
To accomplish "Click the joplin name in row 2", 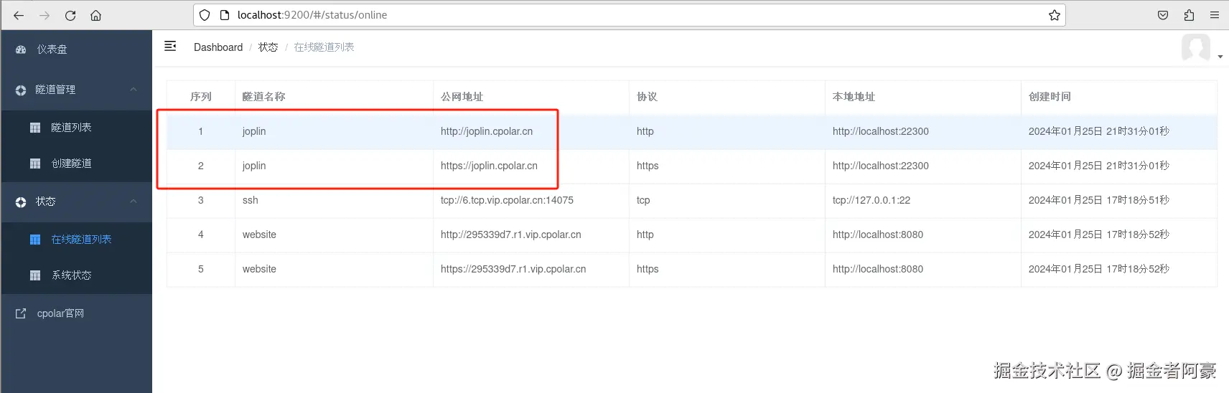I will 254,166.
